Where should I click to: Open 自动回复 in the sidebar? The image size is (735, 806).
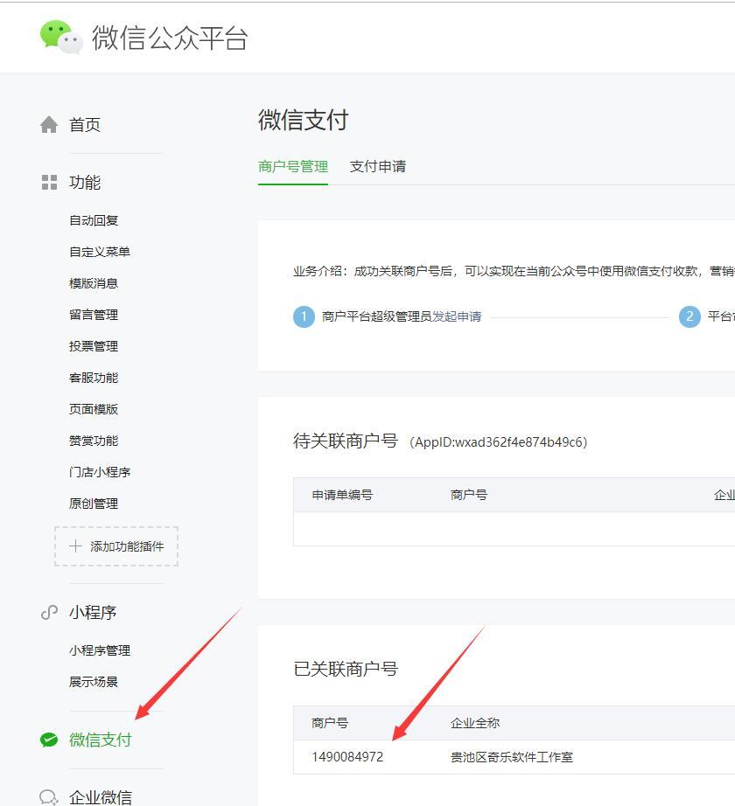94,220
